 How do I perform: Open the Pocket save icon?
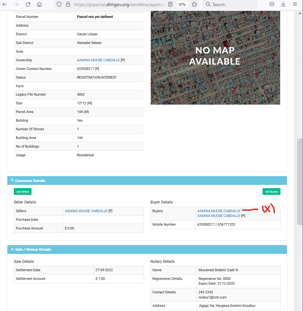[272, 4]
